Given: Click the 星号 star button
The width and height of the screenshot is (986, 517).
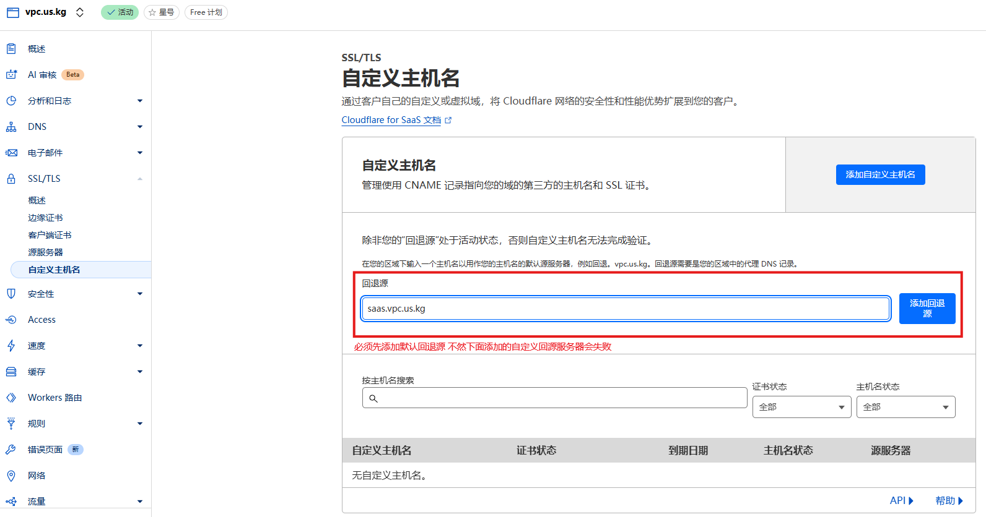Looking at the screenshot, I should [162, 12].
